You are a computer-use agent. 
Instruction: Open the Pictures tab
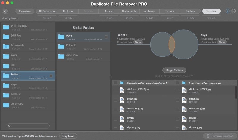pyautogui.click(x=68, y=11)
